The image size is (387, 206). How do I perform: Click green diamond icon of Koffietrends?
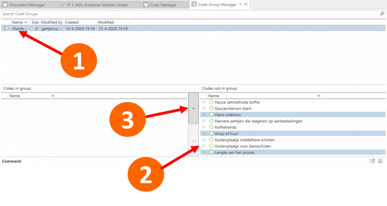pyautogui.click(x=211, y=127)
